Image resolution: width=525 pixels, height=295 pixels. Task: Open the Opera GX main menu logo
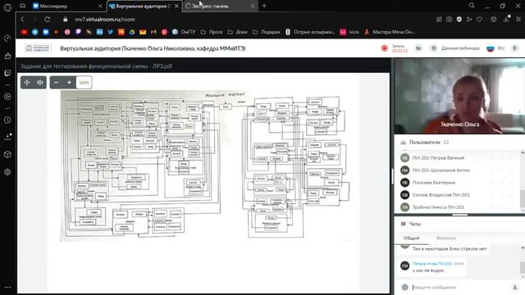tap(7, 7)
